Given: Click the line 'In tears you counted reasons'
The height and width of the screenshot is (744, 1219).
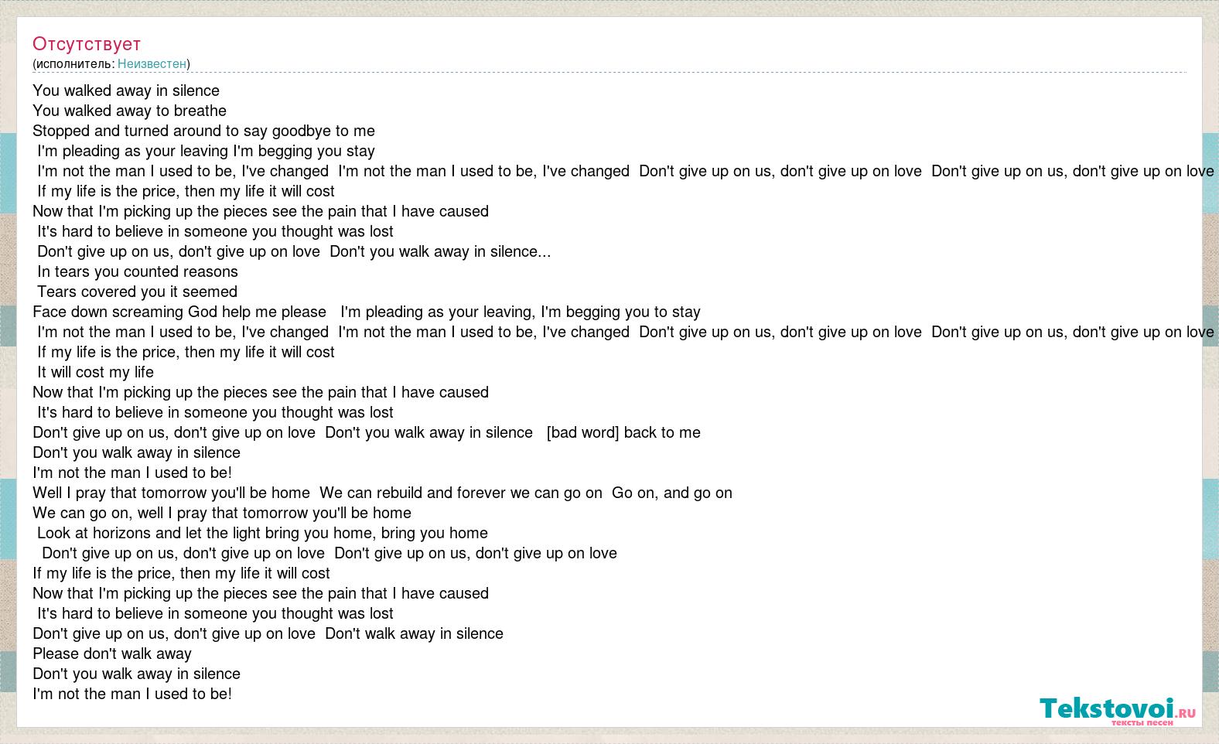Looking at the screenshot, I should (x=138, y=271).
